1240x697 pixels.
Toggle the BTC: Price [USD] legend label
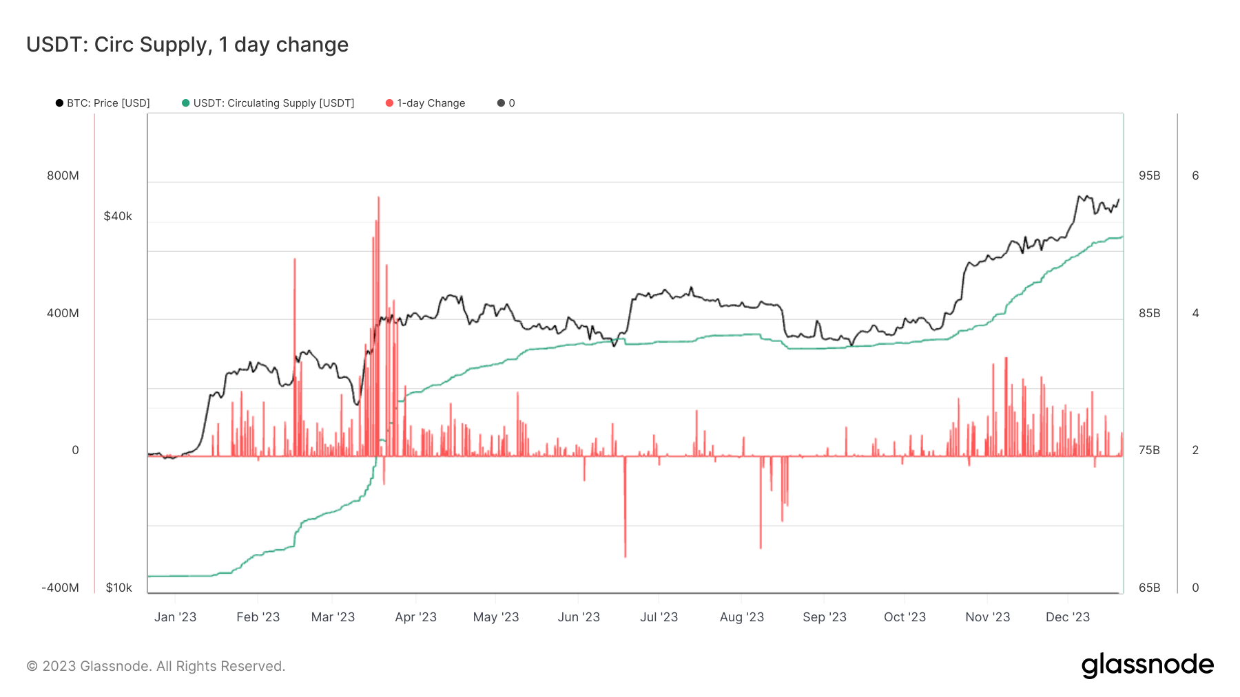coord(108,103)
